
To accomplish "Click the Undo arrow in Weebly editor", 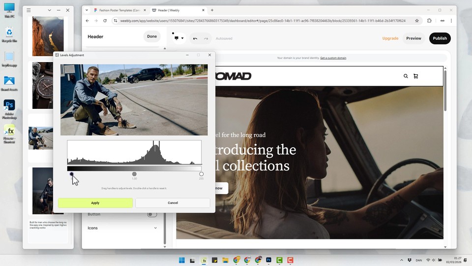I will (x=195, y=38).
